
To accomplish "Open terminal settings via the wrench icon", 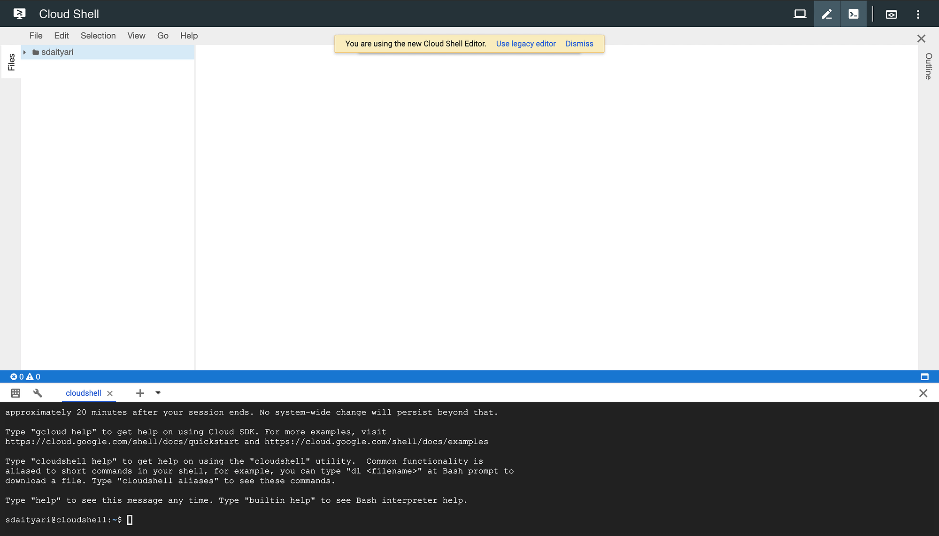I will coord(38,393).
